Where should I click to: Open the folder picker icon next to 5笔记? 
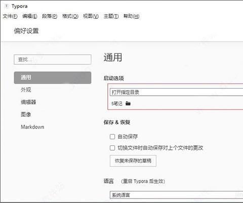128,103
